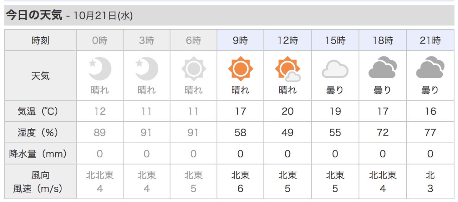Select the 18時 column header
This screenshot has width=458, height=202.
[383, 40]
